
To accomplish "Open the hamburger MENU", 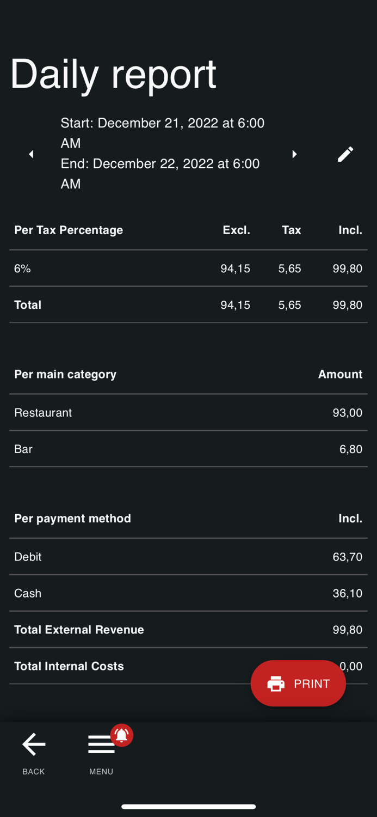I will coord(101,745).
